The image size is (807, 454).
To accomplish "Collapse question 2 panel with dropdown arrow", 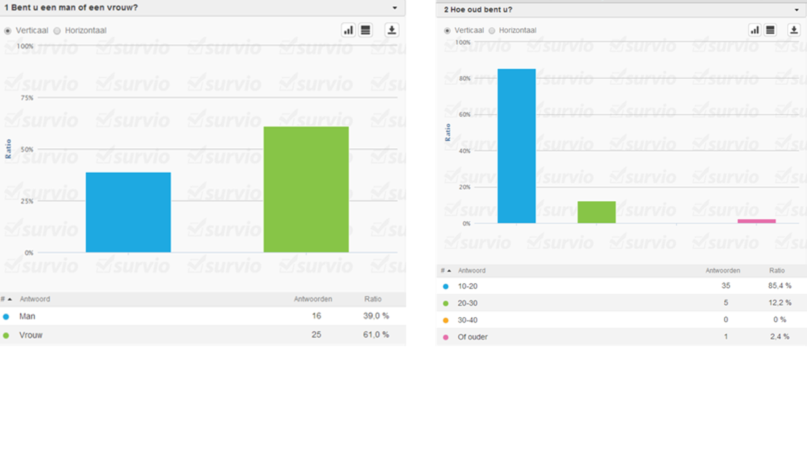I will (796, 10).
